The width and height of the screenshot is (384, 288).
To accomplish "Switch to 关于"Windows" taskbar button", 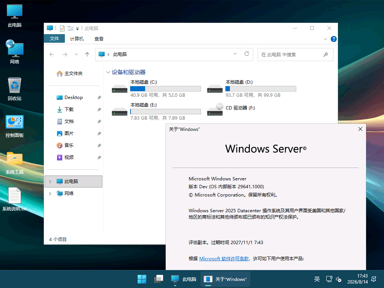I will (x=225, y=279).
